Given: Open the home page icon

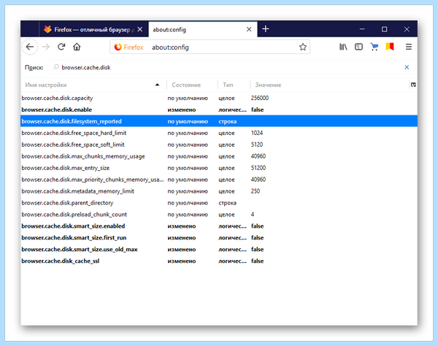Looking at the screenshot, I should click(x=77, y=47).
